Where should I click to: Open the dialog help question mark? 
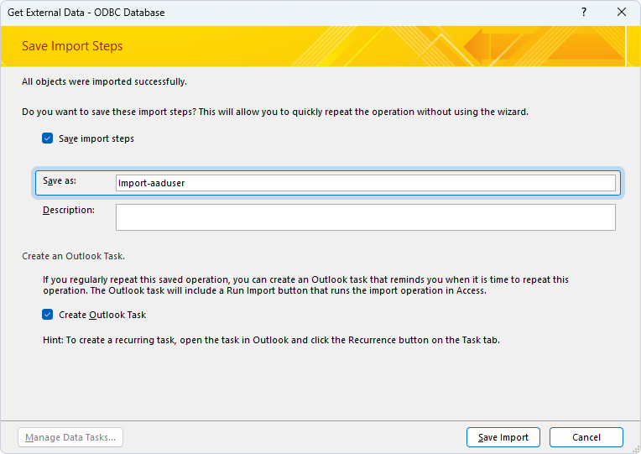(x=584, y=13)
